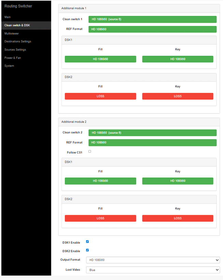Open the Output Format dropdown
Screen dimensions: 223x280
[153, 260]
